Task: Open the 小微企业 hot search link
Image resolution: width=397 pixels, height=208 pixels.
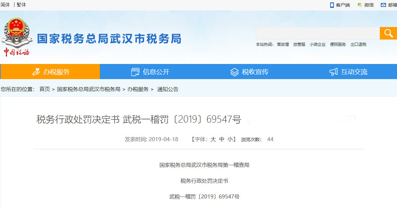Action: pos(317,45)
